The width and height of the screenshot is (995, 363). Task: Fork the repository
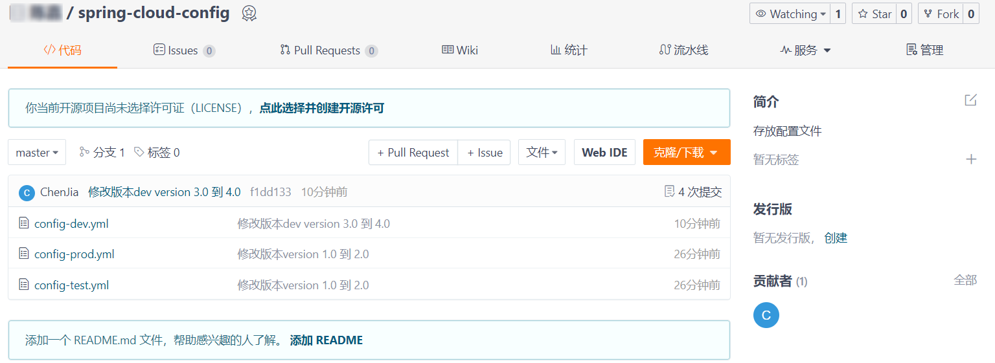941,14
